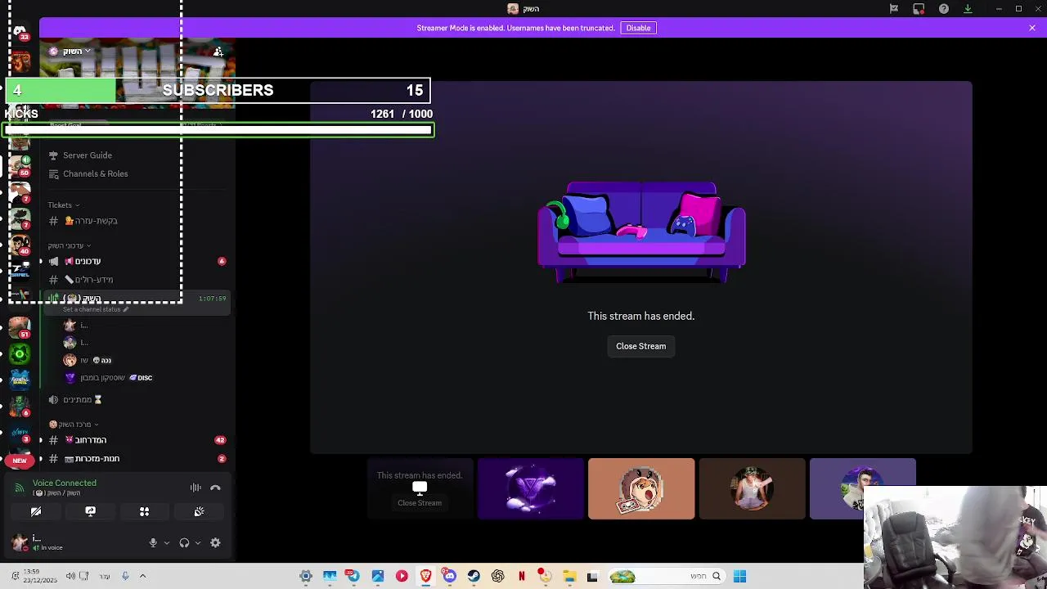Open the המדרחוב channel
The height and width of the screenshot is (589, 1047).
[x=90, y=440]
